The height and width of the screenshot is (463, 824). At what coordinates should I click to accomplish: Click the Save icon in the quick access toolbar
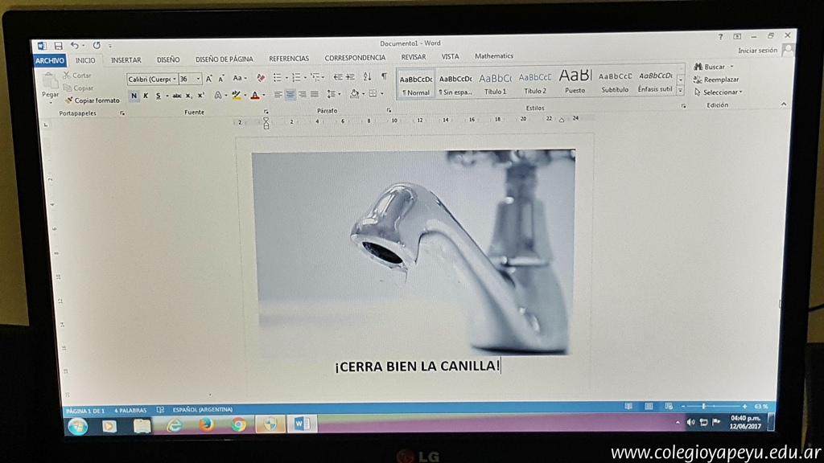58,46
